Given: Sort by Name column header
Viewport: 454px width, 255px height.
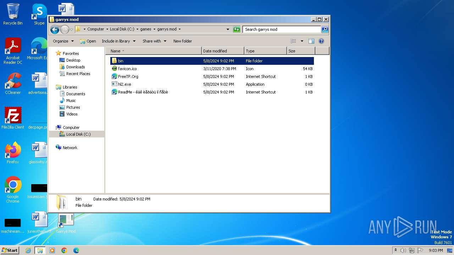Looking at the screenshot, I should [153, 51].
